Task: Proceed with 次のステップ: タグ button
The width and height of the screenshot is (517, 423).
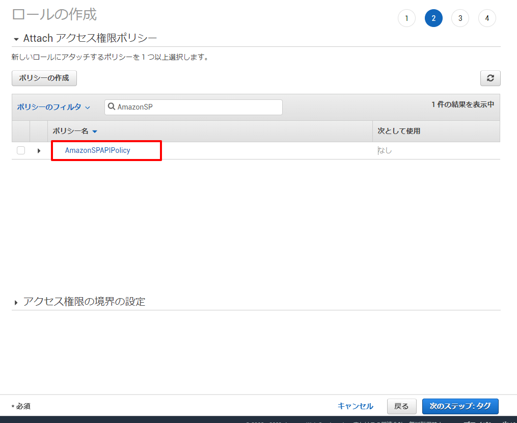Action: [x=460, y=406]
